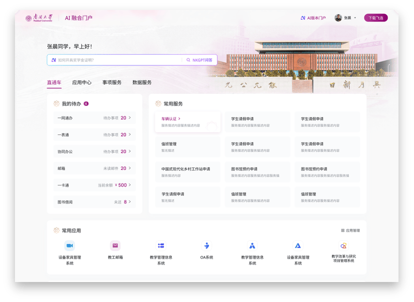This screenshot has width=414, height=302.
Task: Focus the 如何开具奖学金证明 search field
Action: tap(116, 60)
